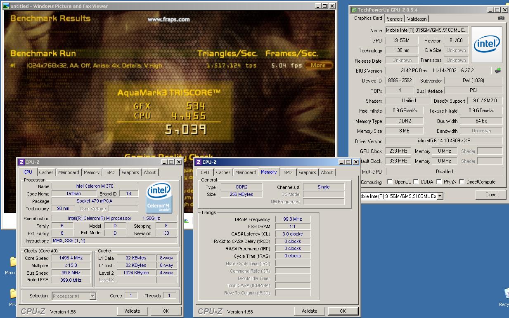Viewport: 509px width, 318px height.
Task: Switch to the Sensors tab in GPU-Z
Action: pos(395,19)
